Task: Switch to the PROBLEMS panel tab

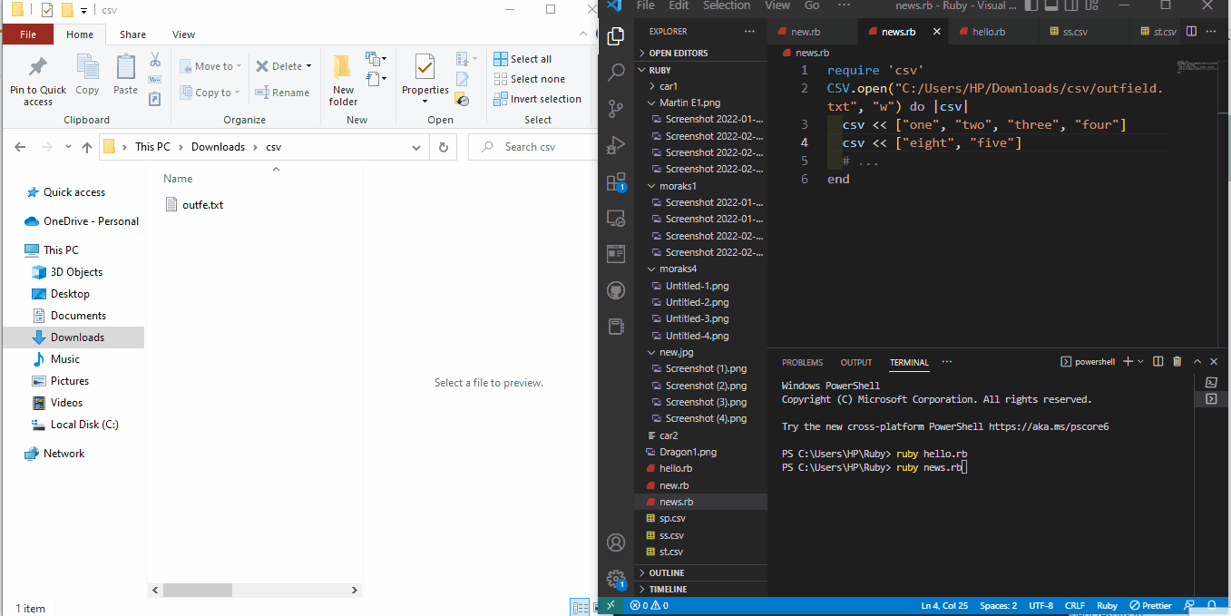Action: [803, 362]
